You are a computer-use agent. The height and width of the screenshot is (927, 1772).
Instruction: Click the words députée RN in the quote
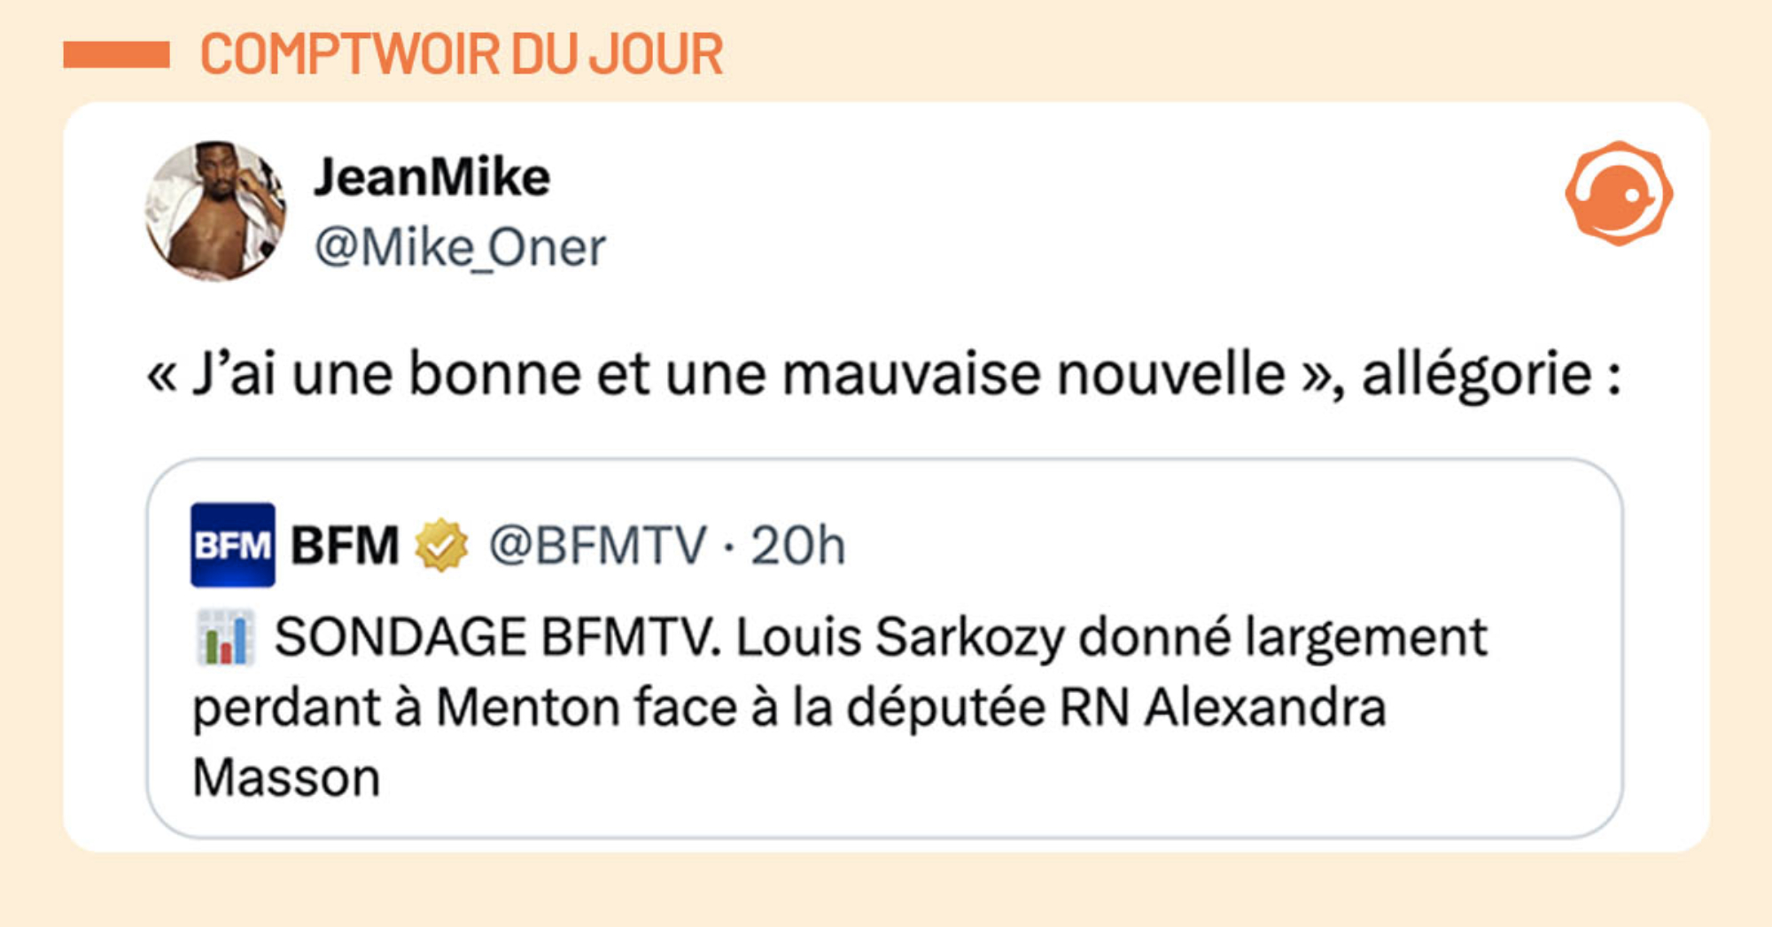(x=988, y=708)
